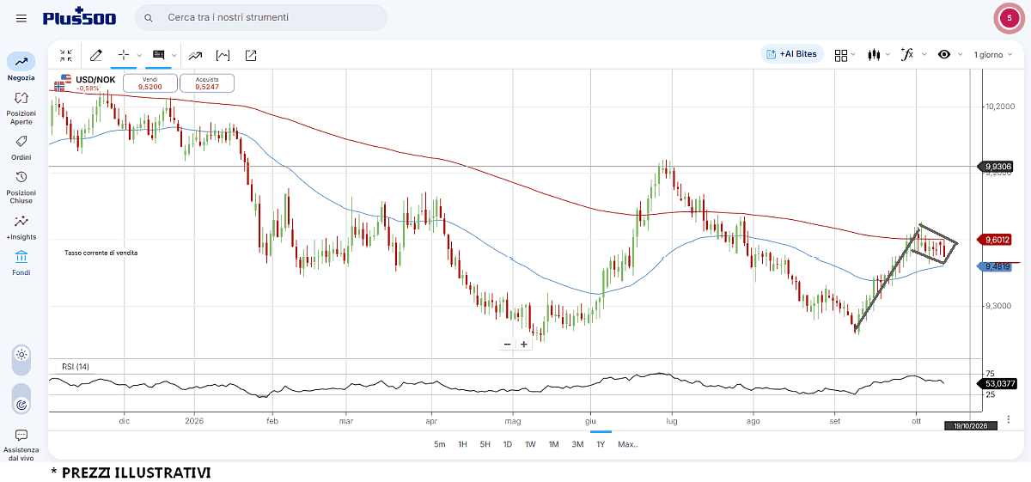
Task: Select the chart grid layout icon
Action: 841,55
